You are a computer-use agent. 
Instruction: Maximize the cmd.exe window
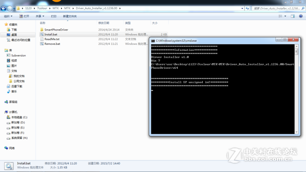285,40
